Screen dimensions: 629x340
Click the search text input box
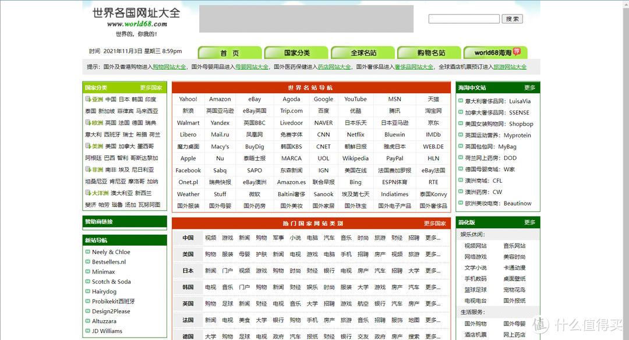[x=464, y=19]
